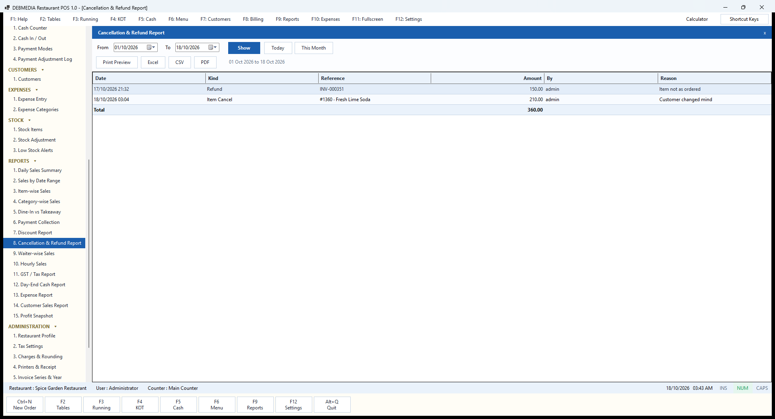Collapse the STOCK section arrow

click(30, 120)
